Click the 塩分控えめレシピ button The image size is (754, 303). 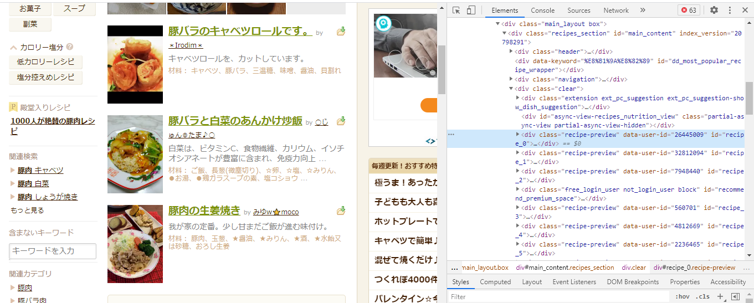(45, 78)
